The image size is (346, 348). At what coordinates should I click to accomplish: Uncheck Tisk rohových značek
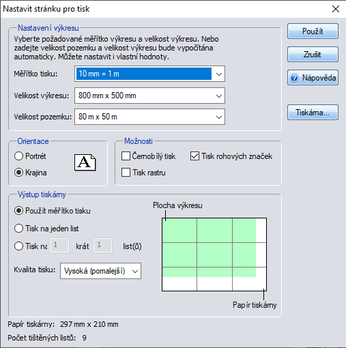click(194, 156)
